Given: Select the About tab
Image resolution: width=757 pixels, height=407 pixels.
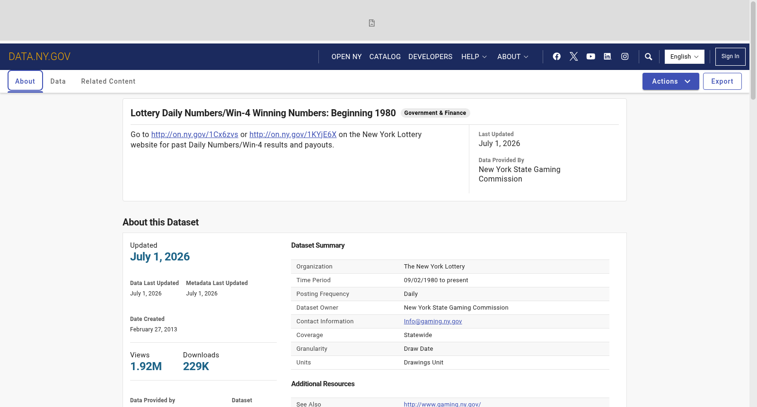Looking at the screenshot, I should click(x=25, y=81).
